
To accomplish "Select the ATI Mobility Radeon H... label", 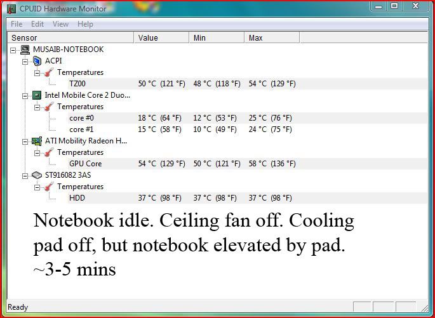I will pyautogui.click(x=86, y=141).
